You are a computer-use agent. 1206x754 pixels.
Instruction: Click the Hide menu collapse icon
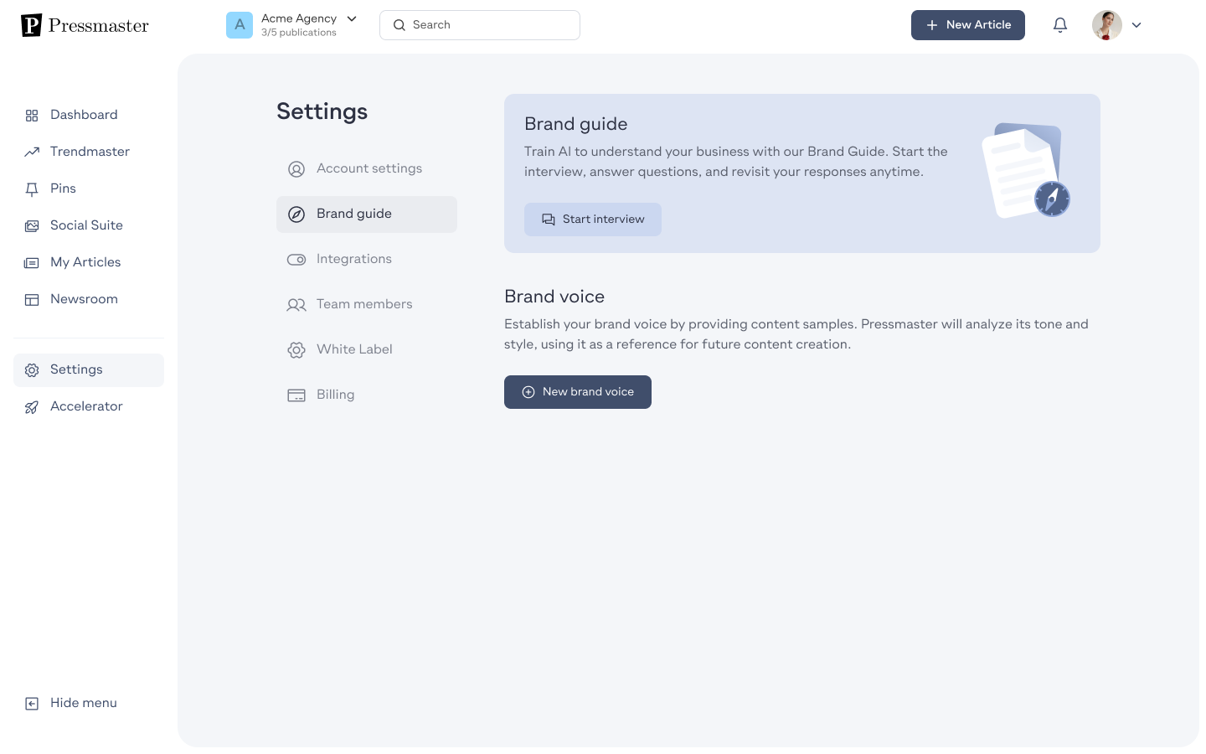(32, 704)
